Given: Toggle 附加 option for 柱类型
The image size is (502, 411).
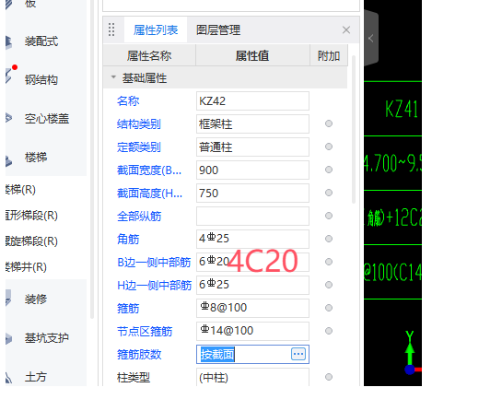Looking at the screenshot, I should coord(329,377).
